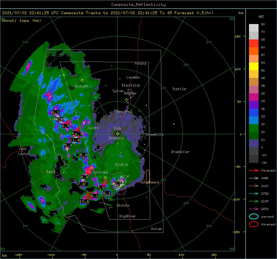Click the 'Annot: tops (km)' annotation text

click(x=22, y=21)
